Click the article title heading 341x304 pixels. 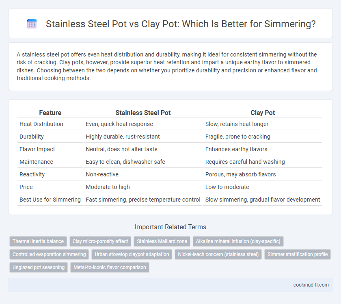point(181,24)
